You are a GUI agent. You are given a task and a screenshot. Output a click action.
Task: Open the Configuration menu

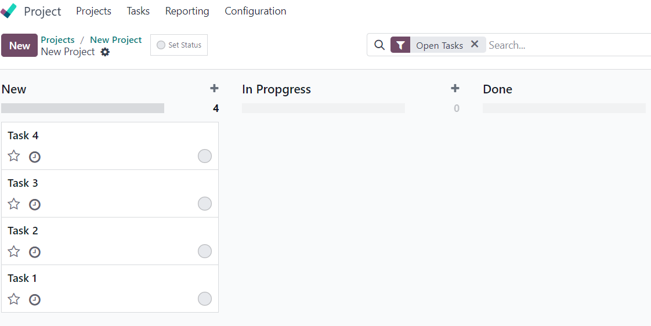coord(255,11)
